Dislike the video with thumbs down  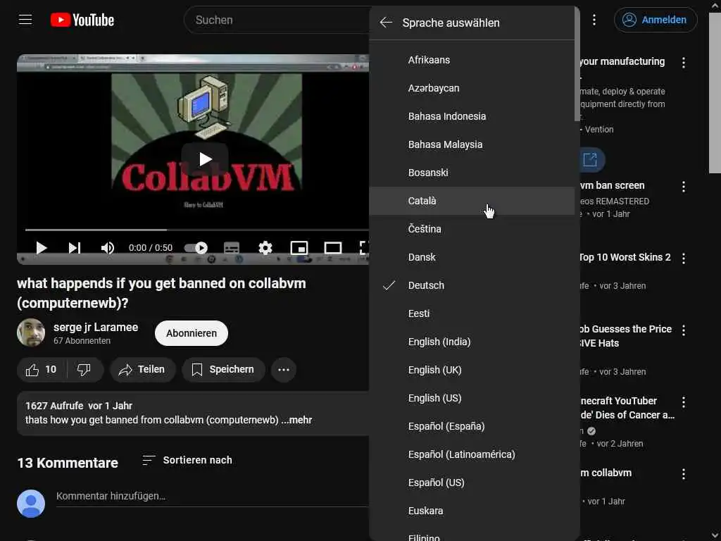tap(84, 369)
